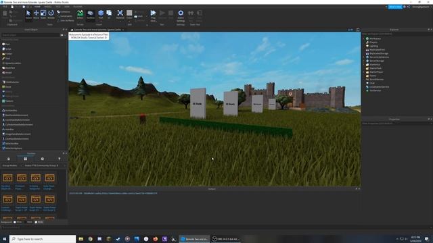
Task: Close the game Castle document tab
Action: tap(123, 30)
